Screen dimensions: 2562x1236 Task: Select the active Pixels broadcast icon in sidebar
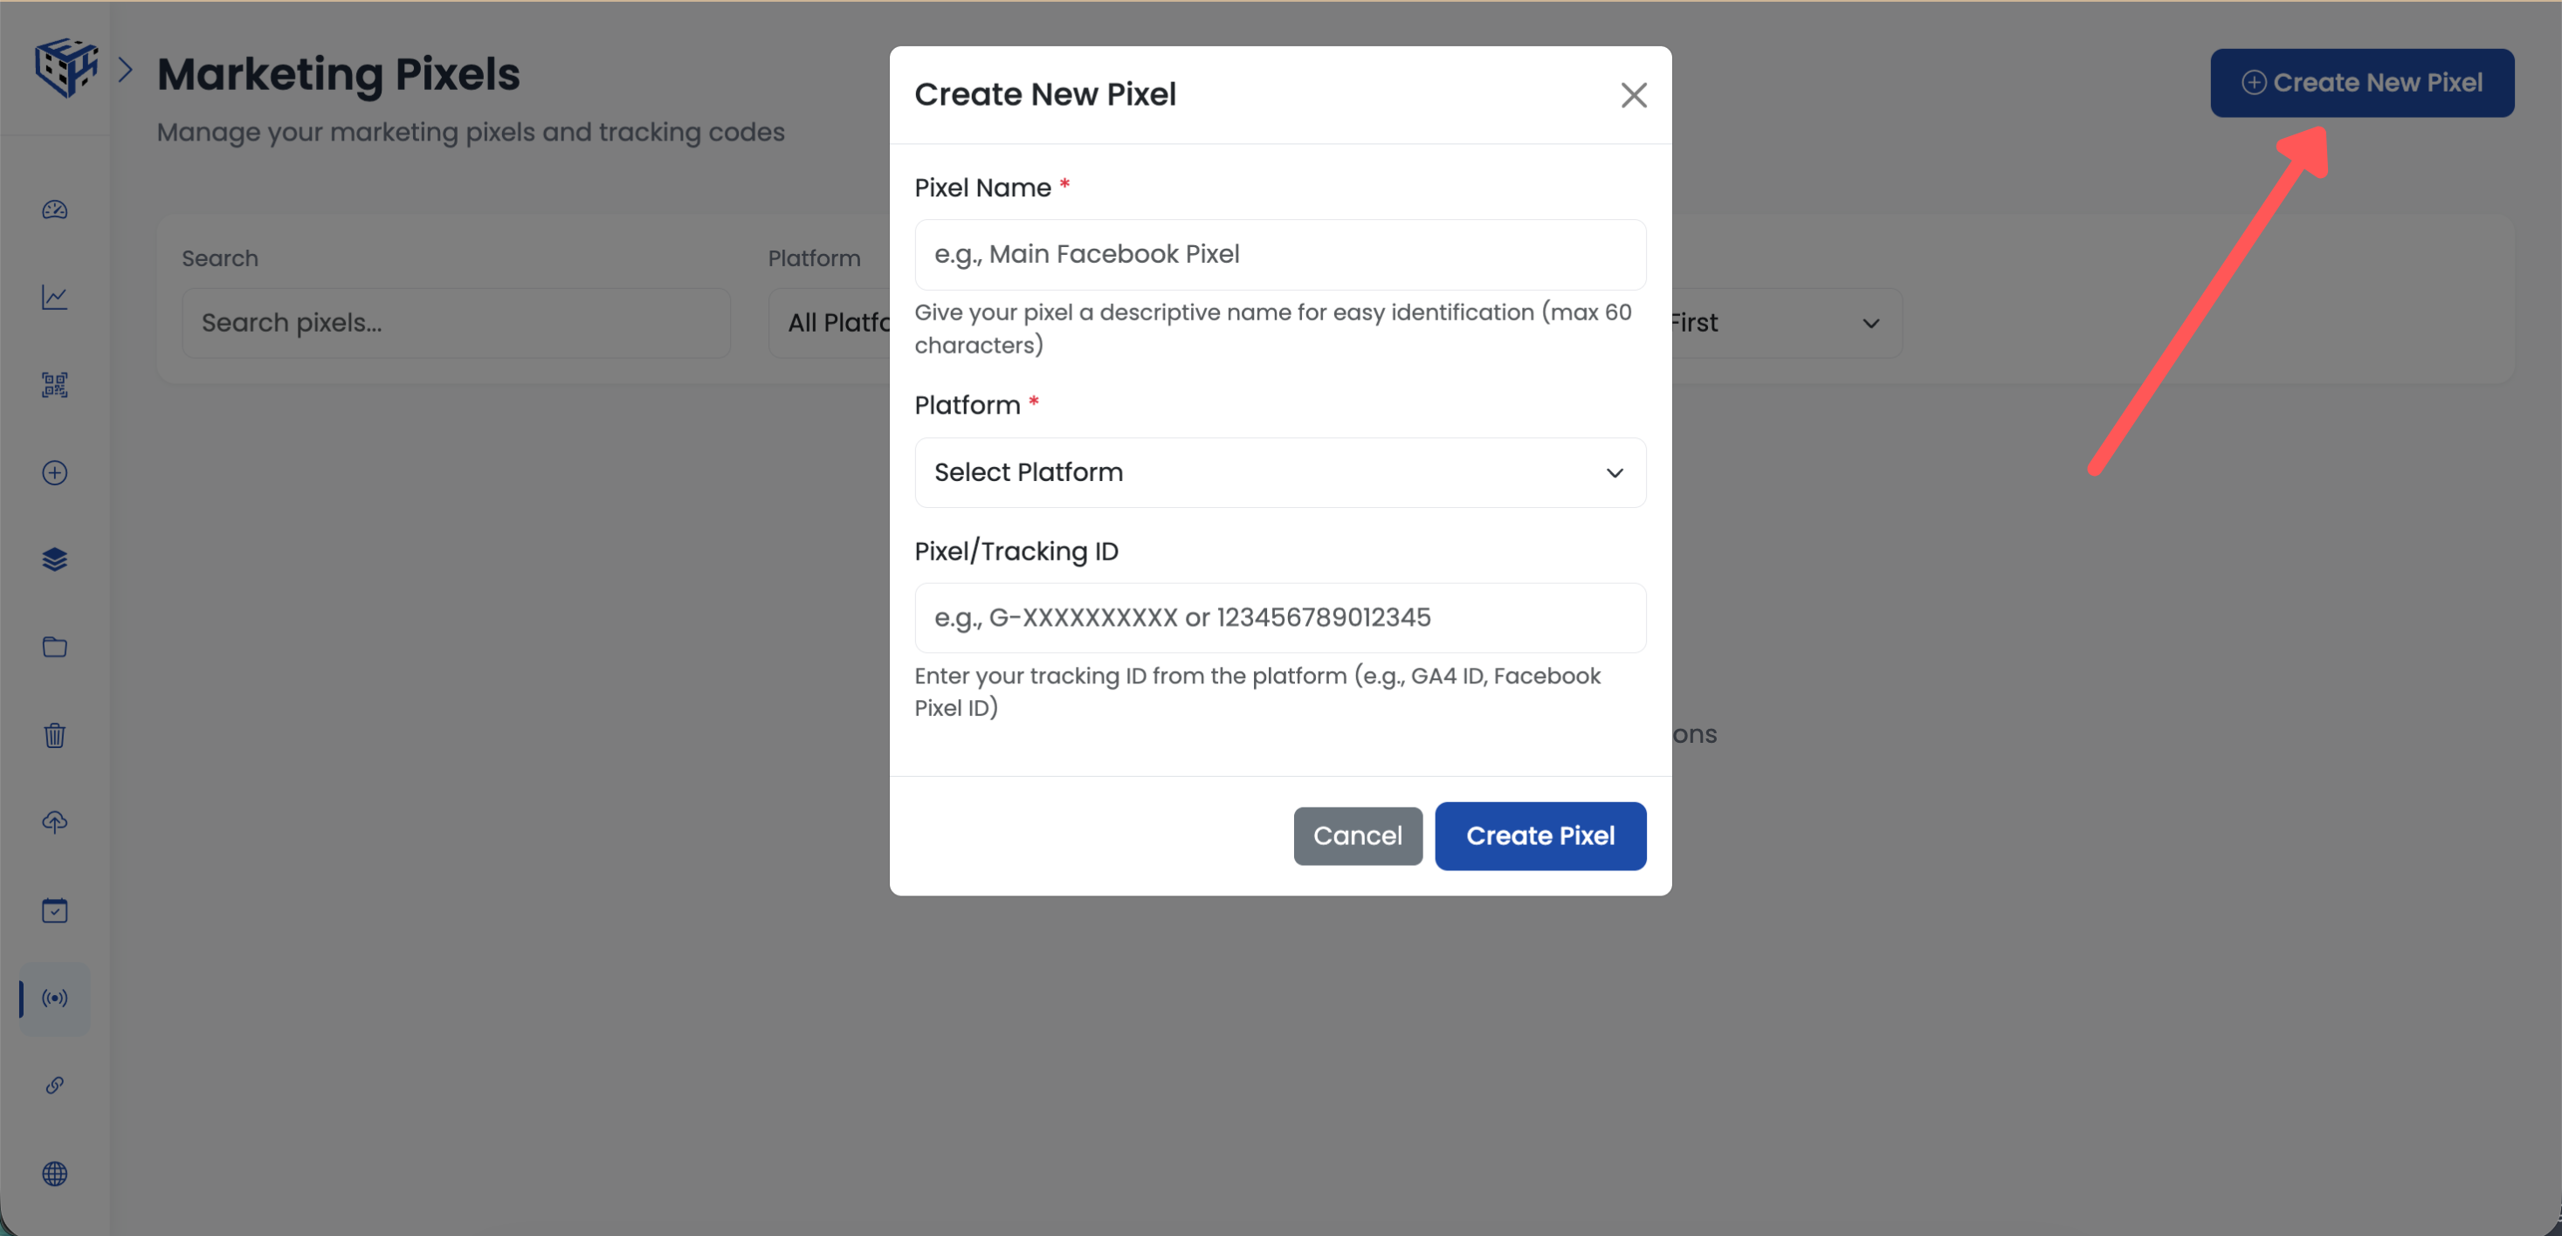(55, 999)
